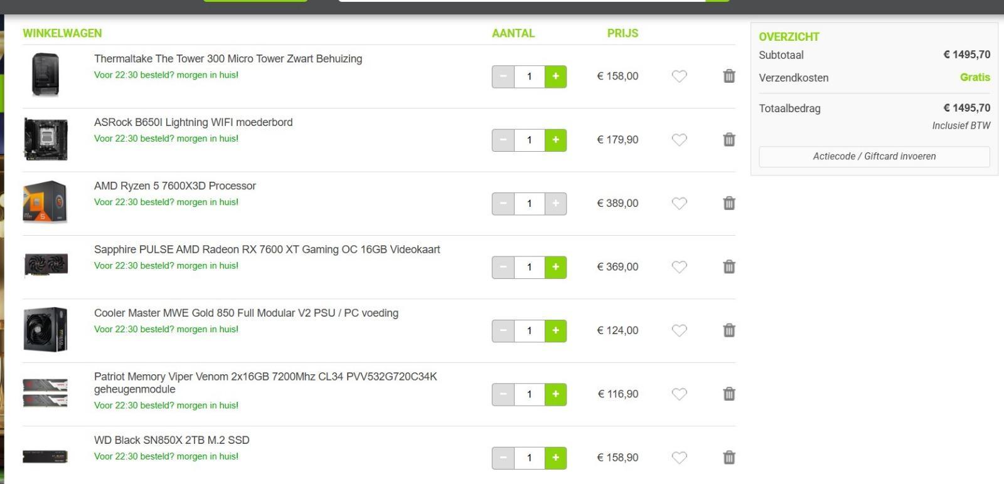Favorite the WD Black SN850X SSD
The height and width of the screenshot is (484, 1004).
point(680,458)
